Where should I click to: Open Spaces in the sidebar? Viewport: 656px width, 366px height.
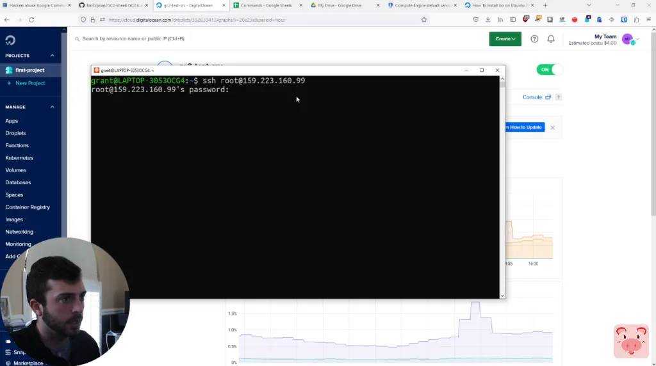(x=14, y=195)
